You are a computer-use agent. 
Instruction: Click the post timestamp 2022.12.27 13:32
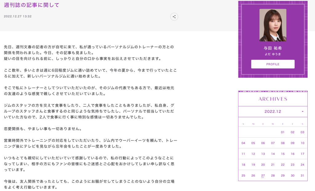click(18, 17)
